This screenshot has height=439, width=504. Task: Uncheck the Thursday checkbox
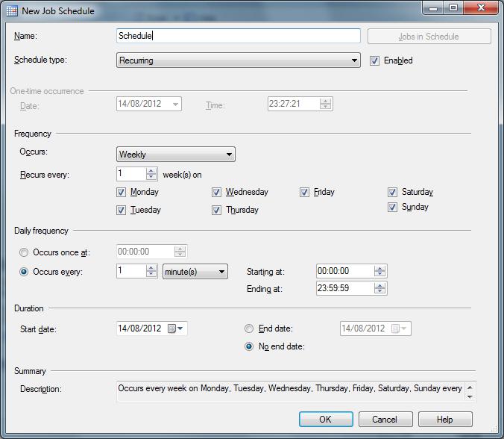point(216,210)
